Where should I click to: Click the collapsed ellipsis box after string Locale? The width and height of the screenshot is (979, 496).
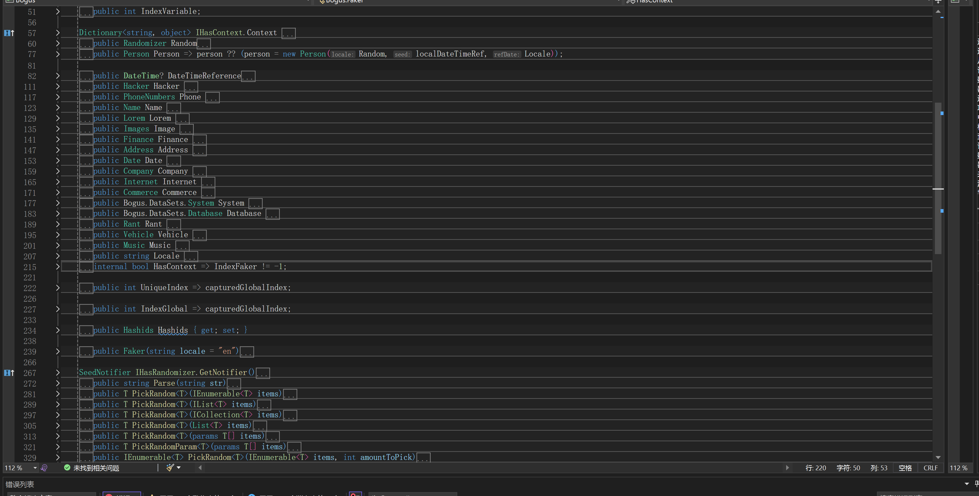(191, 256)
